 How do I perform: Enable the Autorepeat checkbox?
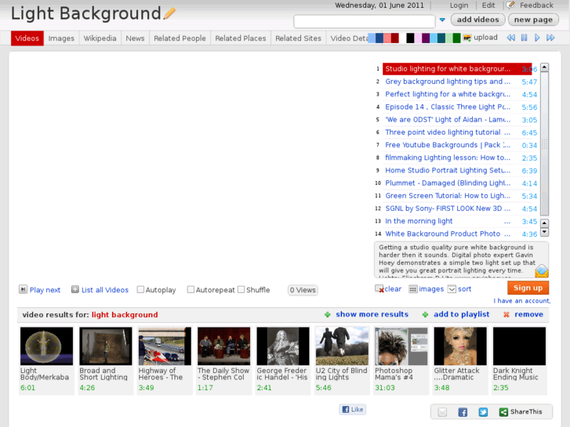[191, 289]
